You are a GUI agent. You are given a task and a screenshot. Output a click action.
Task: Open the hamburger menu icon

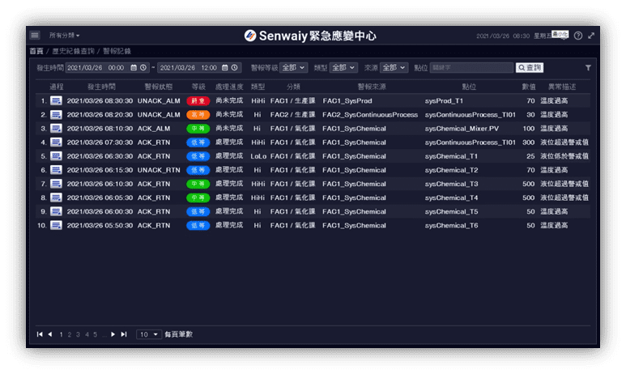pos(35,36)
